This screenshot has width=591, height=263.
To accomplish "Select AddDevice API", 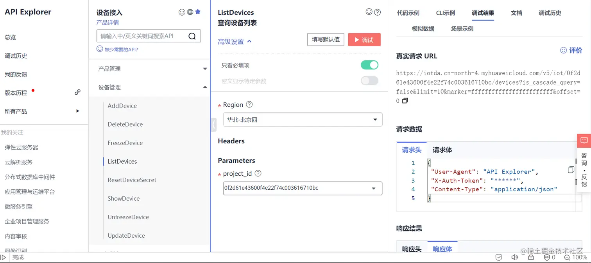I will point(122,106).
